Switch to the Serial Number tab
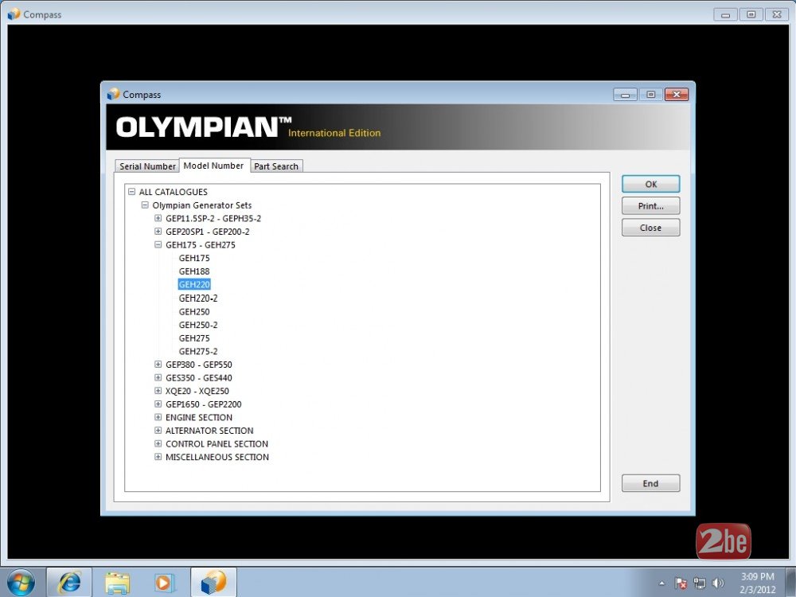Viewport: 796px width, 597px height. [x=147, y=166]
